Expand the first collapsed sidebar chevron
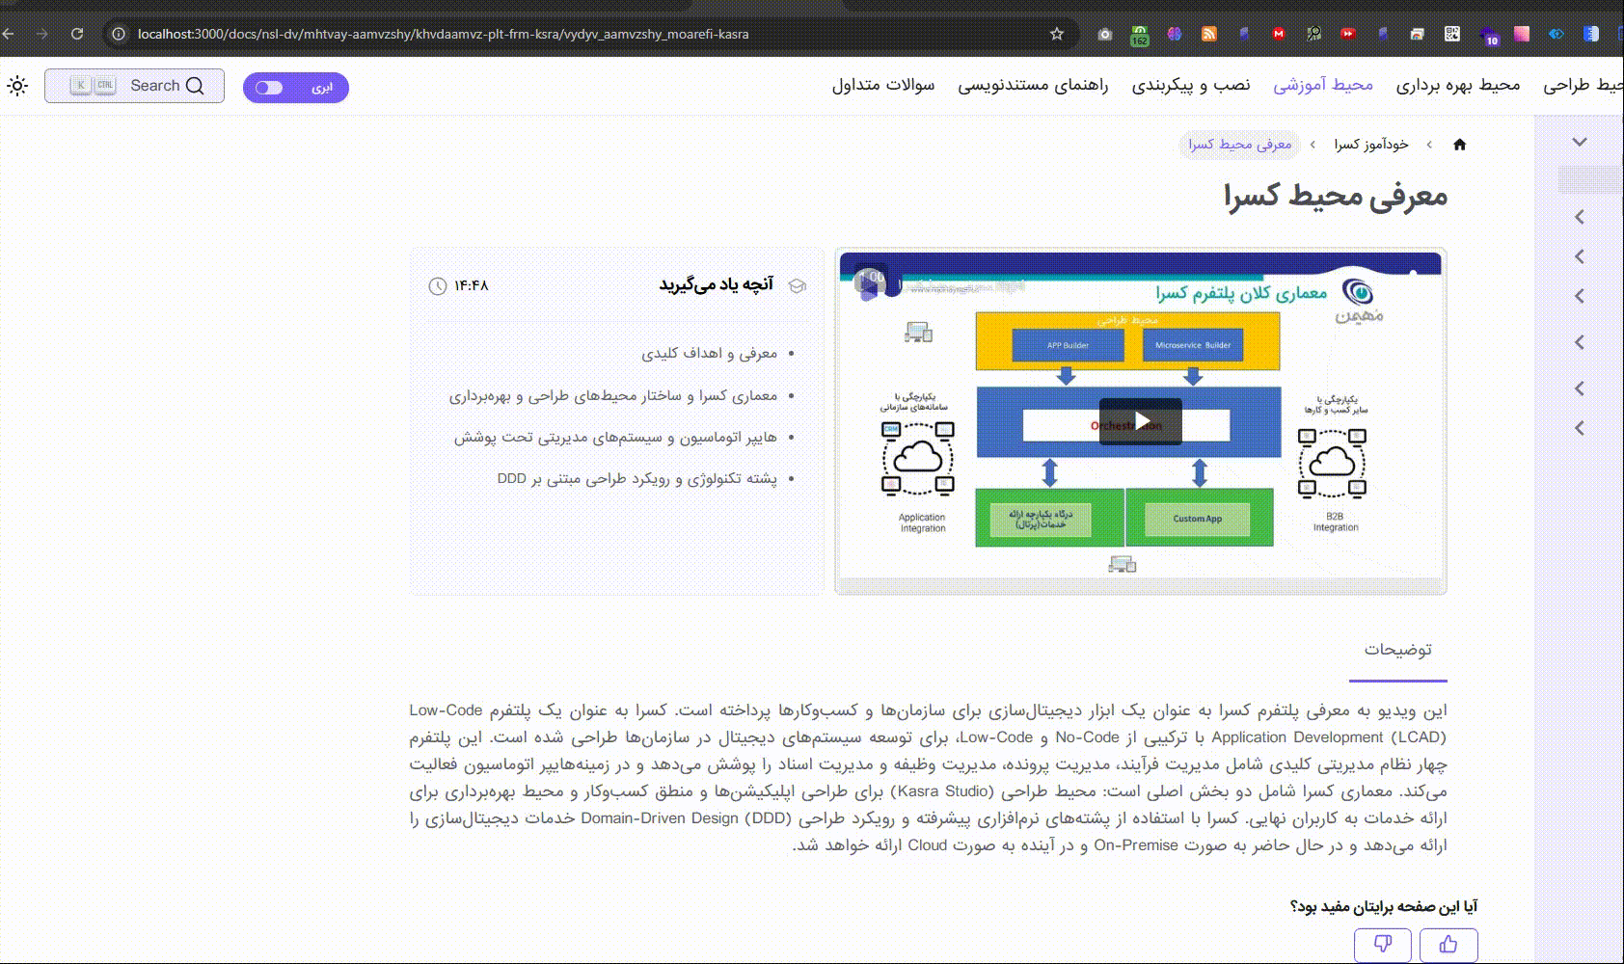 (1579, 217)
